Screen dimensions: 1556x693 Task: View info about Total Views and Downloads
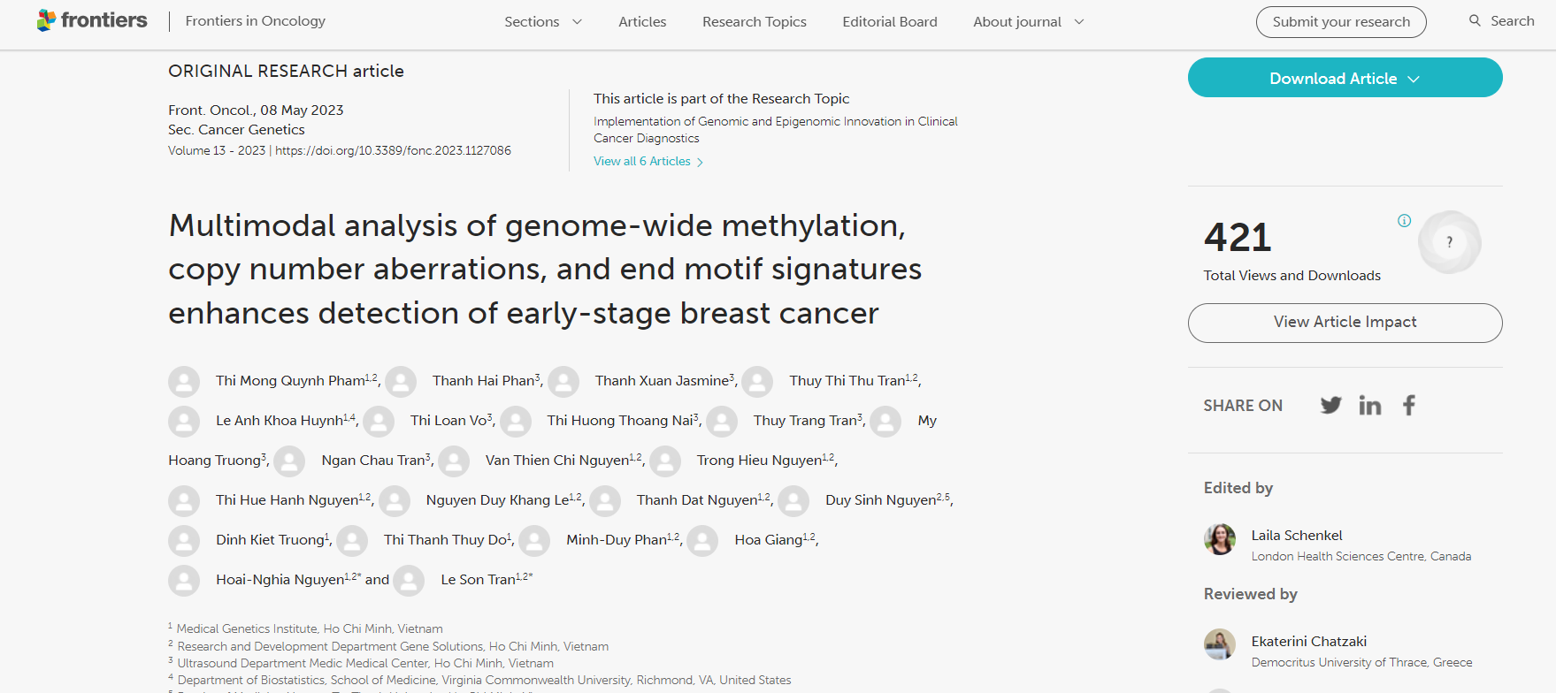[1404, 220]
